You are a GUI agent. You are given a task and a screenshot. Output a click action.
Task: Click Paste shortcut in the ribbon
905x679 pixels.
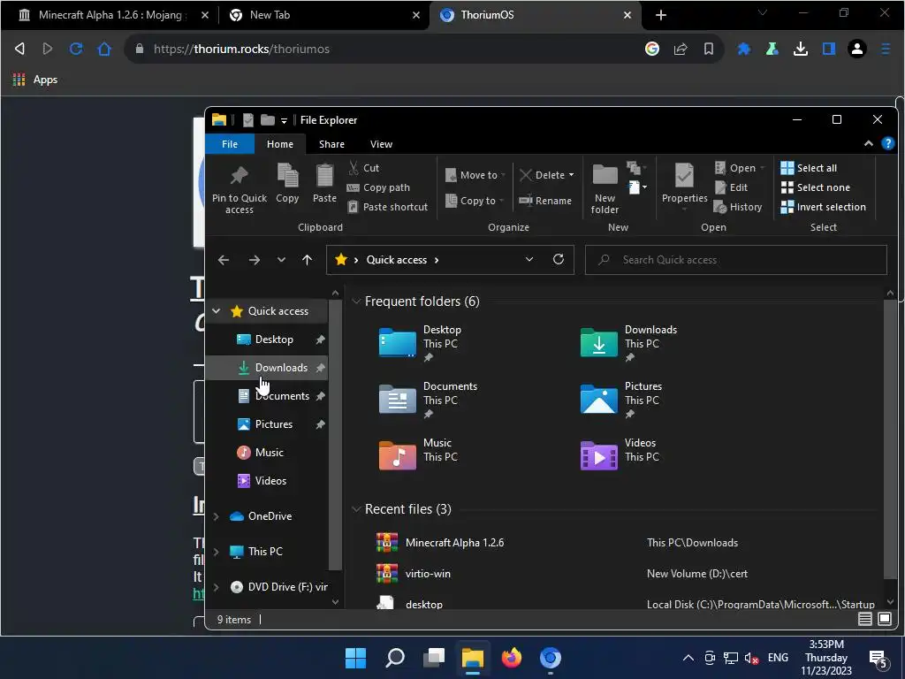[388, 207]
